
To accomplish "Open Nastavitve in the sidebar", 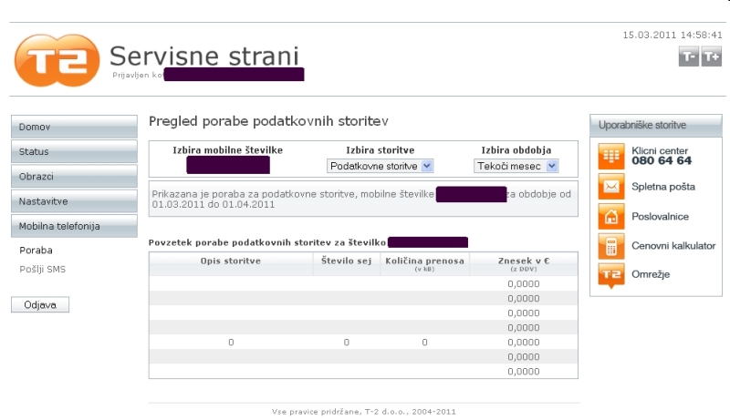I will 74,200.
